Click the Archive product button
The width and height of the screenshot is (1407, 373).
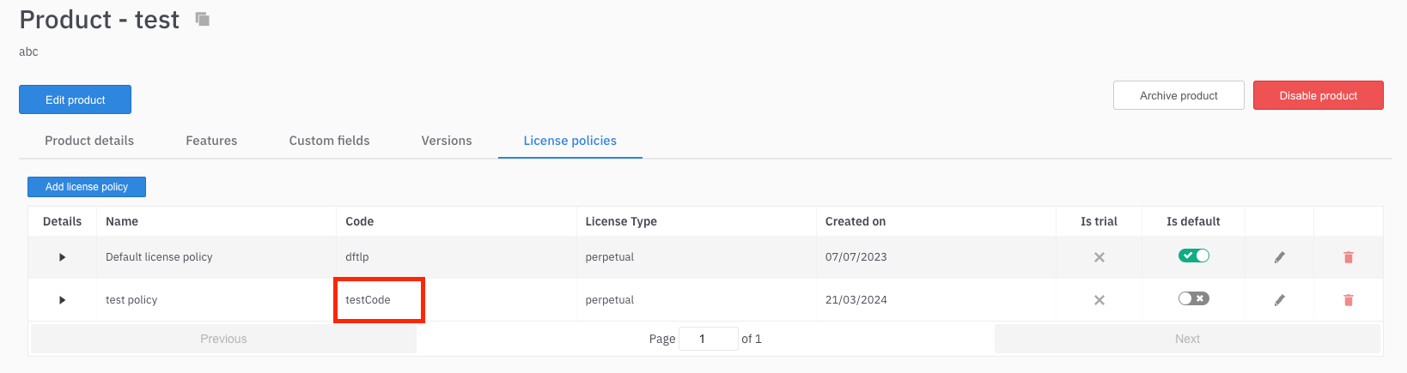click(1179, 95)
